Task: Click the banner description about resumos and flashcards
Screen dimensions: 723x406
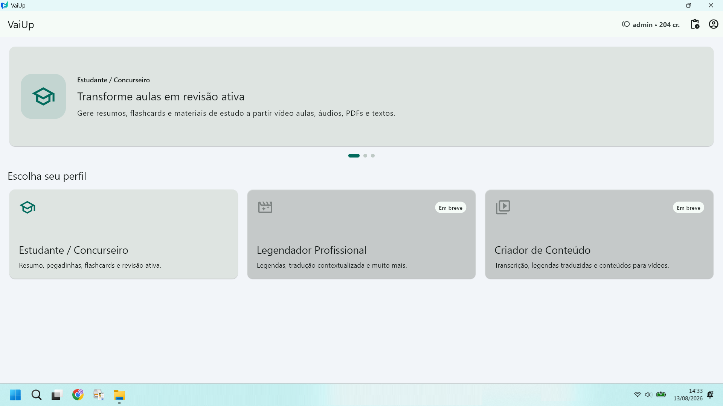Action: click(236, 113)
